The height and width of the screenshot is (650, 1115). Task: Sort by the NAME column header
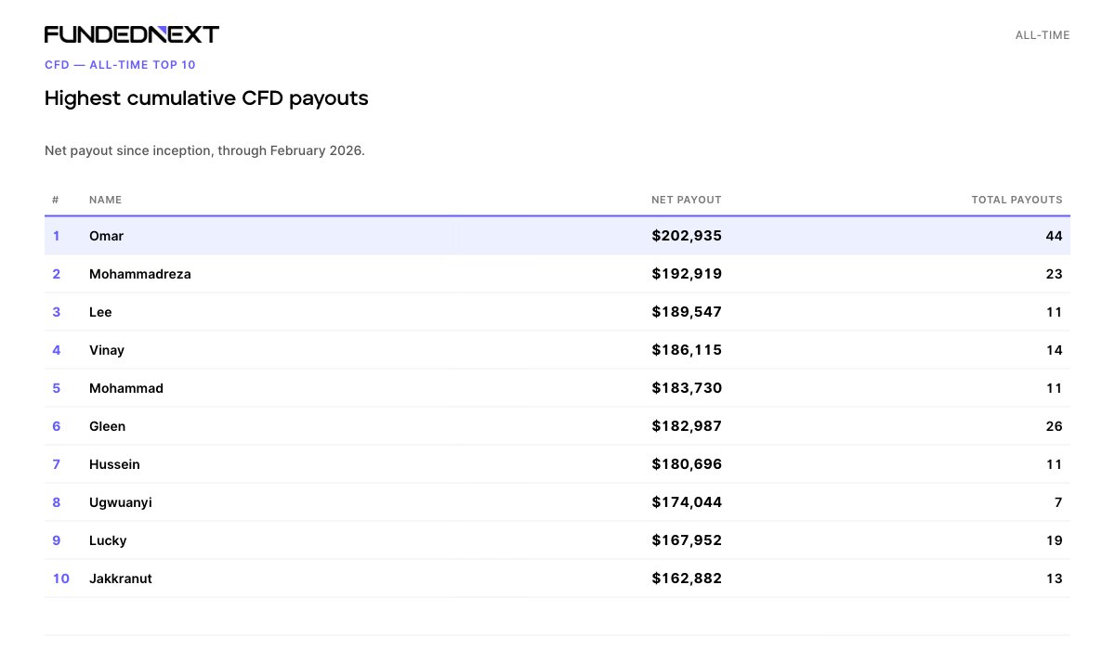click(104, 200)
